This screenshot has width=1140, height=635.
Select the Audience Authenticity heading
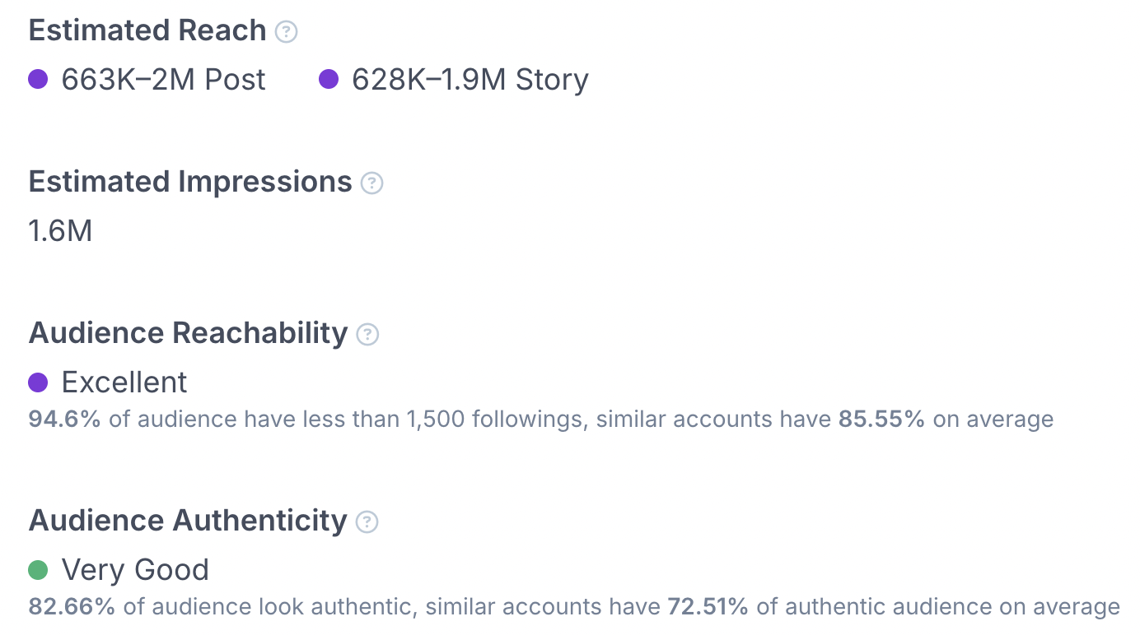[x=188, y=521]
